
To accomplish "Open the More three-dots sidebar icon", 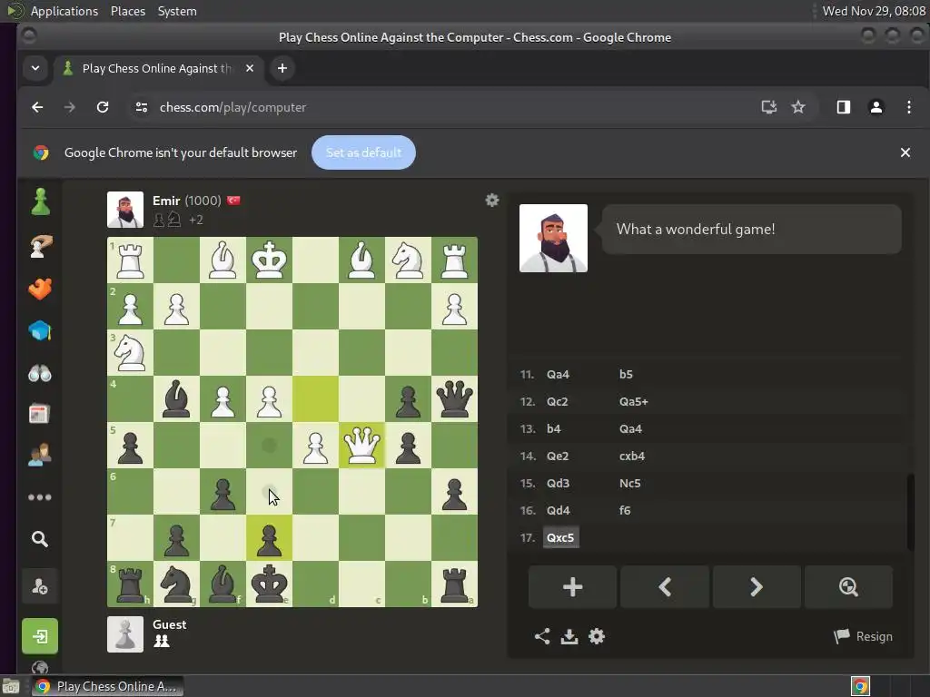I will [x=40, y=496].
